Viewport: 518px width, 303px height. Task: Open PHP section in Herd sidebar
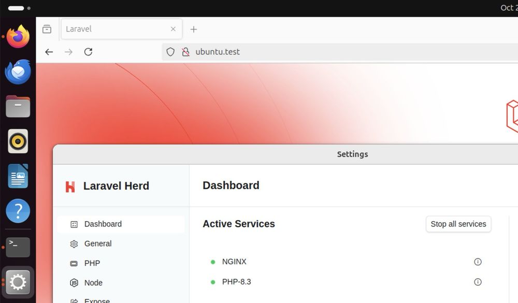pyautogui.click(x=121, y=263)
